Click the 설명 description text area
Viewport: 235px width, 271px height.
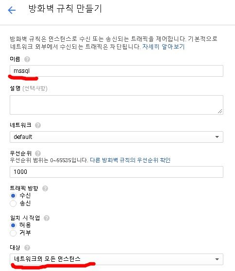click(x=117, y=105)
